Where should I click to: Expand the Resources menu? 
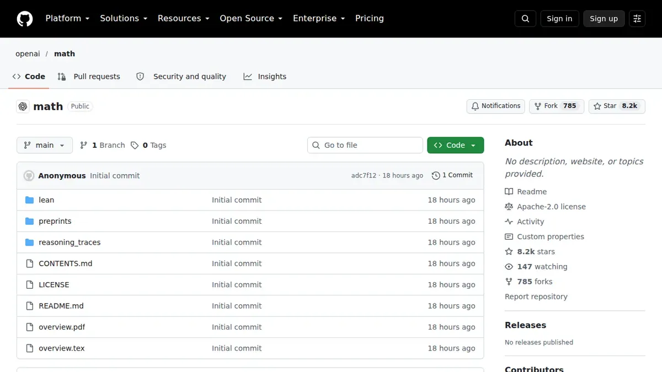(184, 18)
